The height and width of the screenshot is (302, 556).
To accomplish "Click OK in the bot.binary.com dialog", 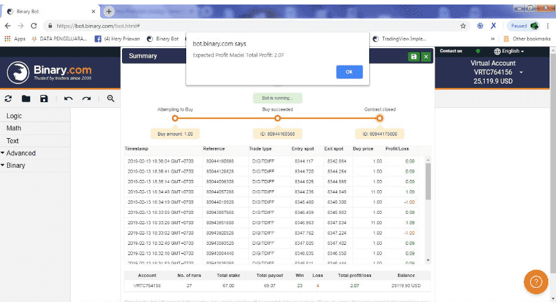I will [349, 72].
